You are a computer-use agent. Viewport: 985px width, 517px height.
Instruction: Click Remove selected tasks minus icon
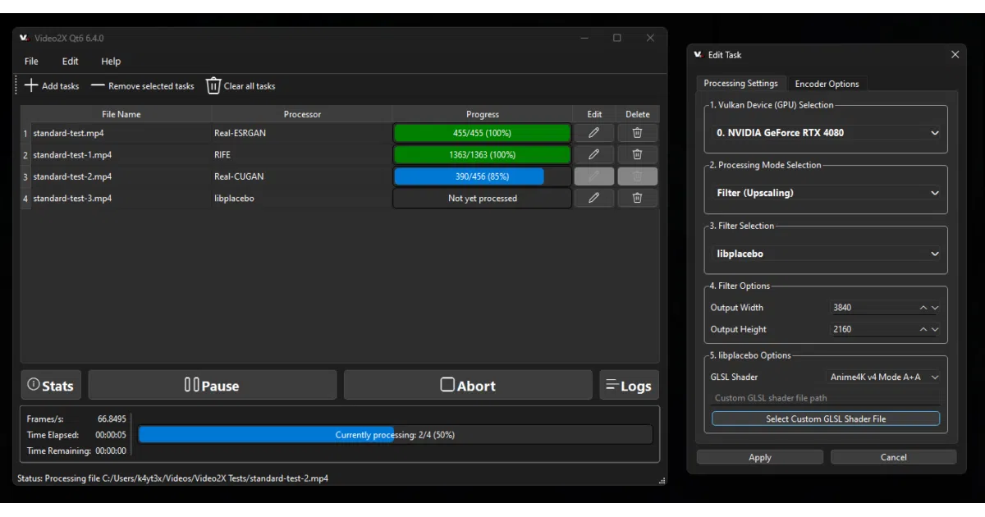(x=98, y=85)
